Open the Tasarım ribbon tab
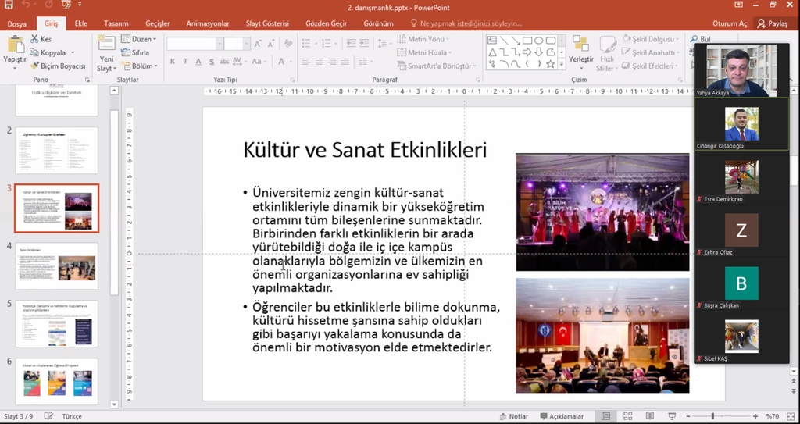 coord(116,23)
